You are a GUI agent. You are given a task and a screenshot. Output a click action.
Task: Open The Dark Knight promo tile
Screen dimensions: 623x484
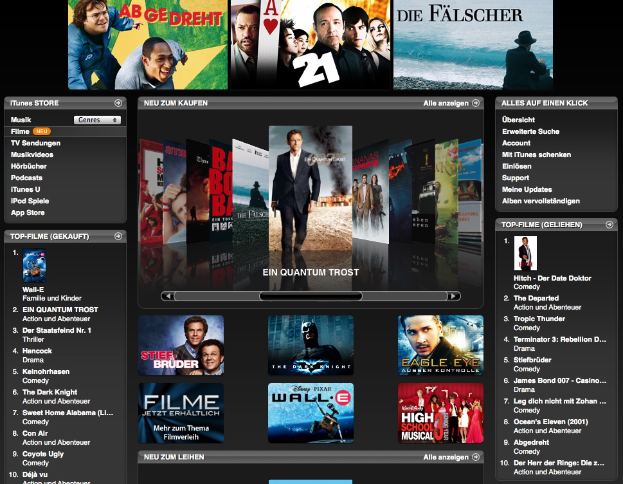311,345
